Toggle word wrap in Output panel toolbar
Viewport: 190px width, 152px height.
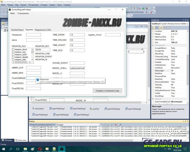[x=120, y=125]
